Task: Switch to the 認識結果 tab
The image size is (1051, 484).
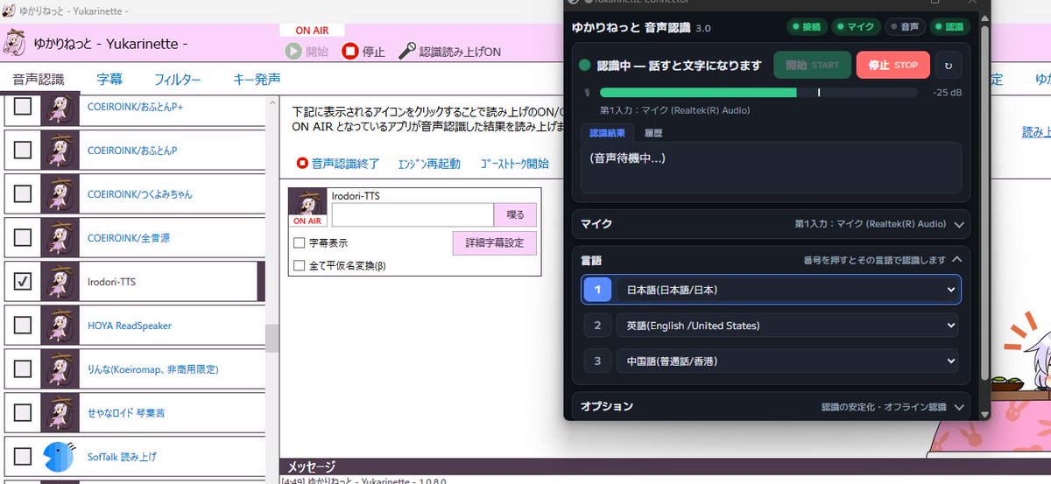Action: pyautogui.click(x=607, y=133)
